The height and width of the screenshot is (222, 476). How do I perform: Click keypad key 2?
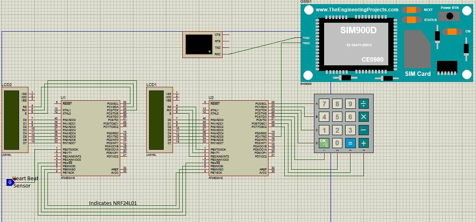337,130
